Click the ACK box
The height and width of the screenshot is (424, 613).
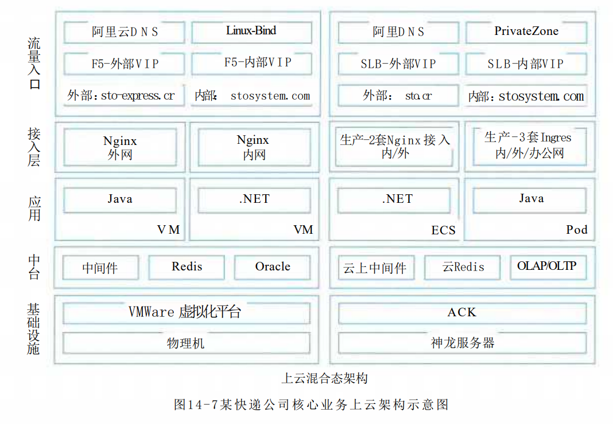pyautogui.click(x=463, y=313)
